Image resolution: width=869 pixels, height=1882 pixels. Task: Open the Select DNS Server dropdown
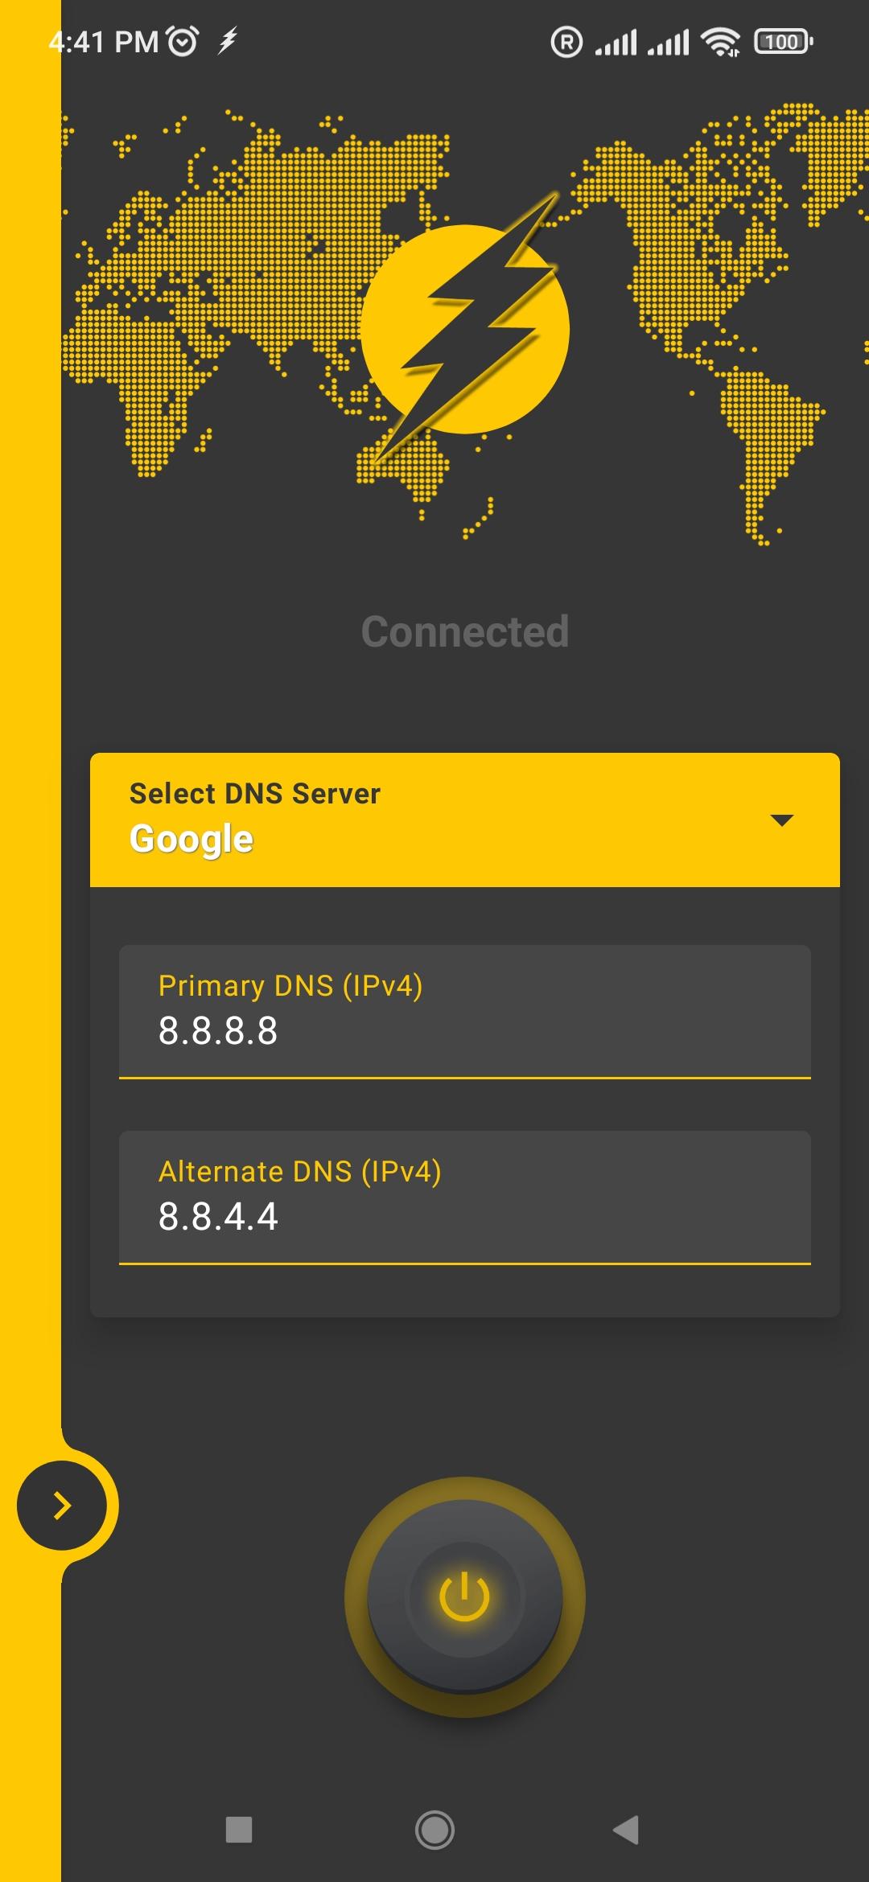point(465,820)
